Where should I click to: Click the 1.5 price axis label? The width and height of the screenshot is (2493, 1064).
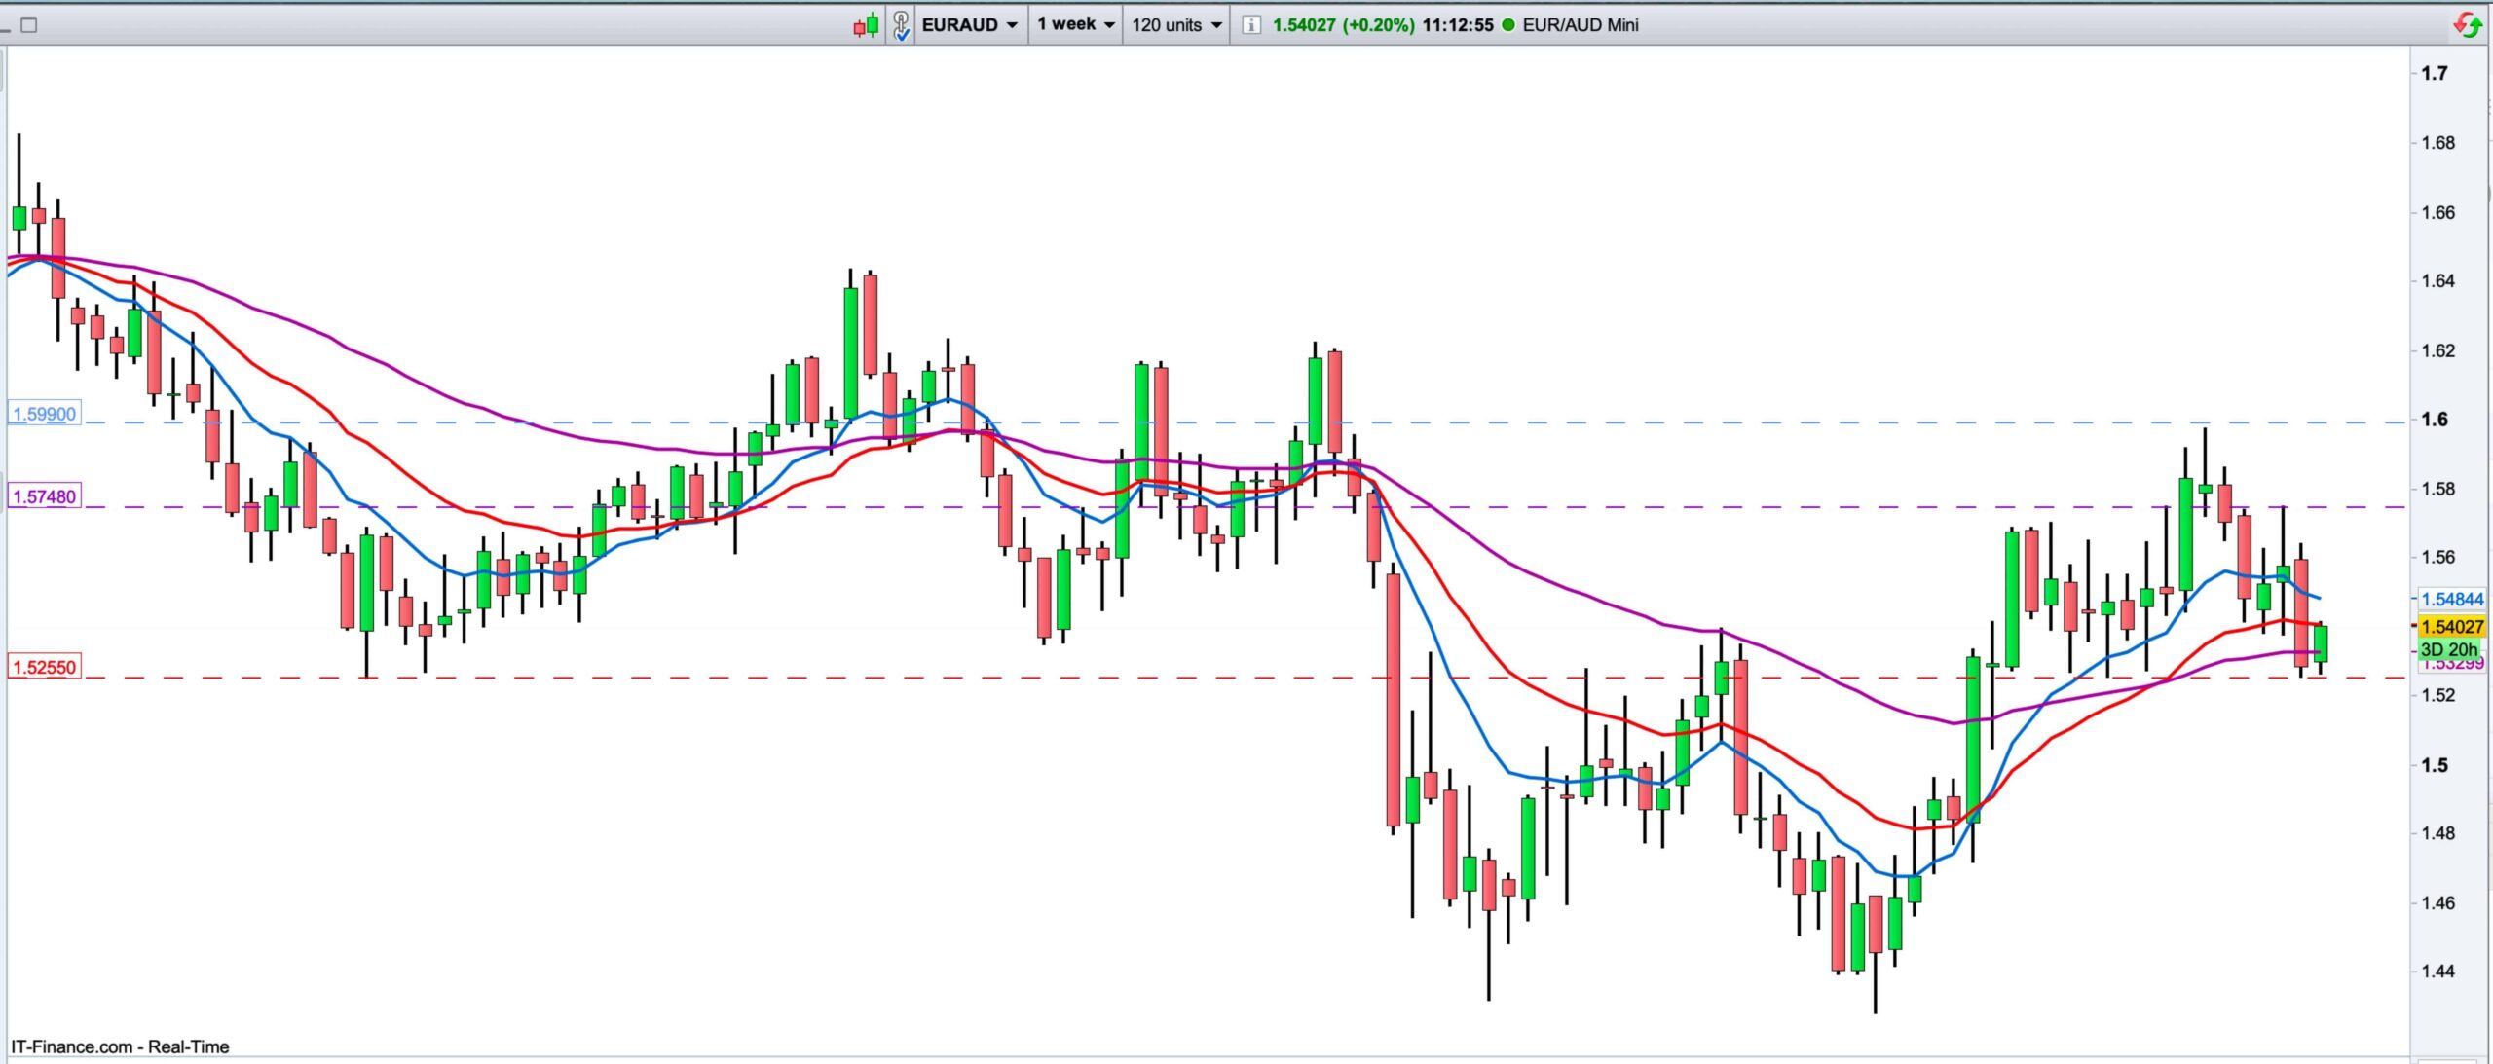click(2435, 765)
